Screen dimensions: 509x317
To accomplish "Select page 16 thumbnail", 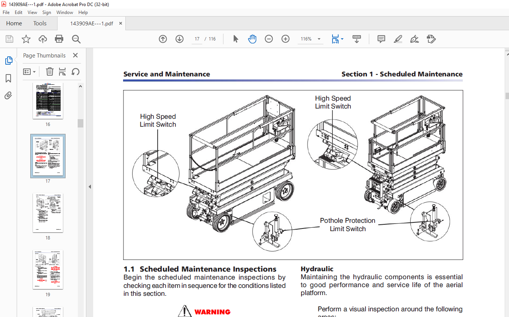I will tap(48, 101).
